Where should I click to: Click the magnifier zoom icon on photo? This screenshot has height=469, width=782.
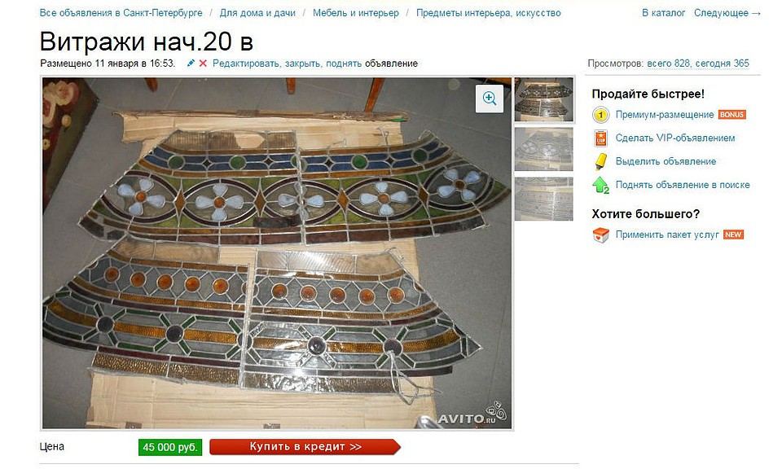(490, 99)
